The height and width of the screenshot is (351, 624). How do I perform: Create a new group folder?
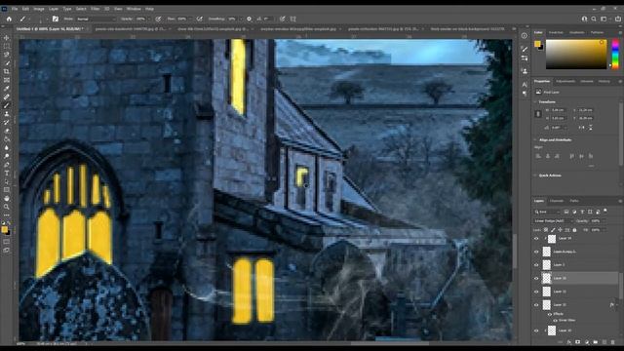(596, 342)
